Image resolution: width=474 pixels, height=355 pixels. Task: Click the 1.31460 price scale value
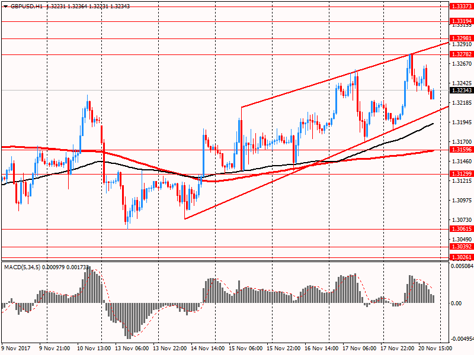pyautogui.click(x=462, y=162)
